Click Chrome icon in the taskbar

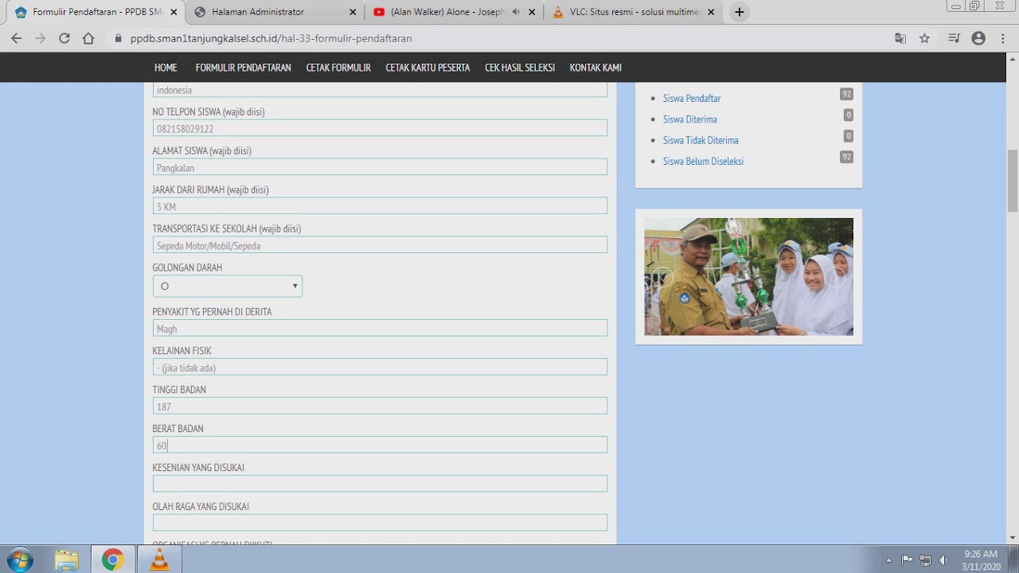(112, 560)
